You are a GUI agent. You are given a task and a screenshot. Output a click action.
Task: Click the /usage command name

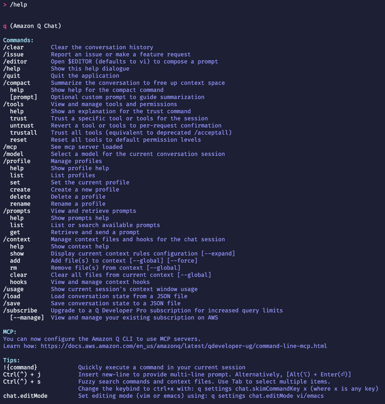13,289
